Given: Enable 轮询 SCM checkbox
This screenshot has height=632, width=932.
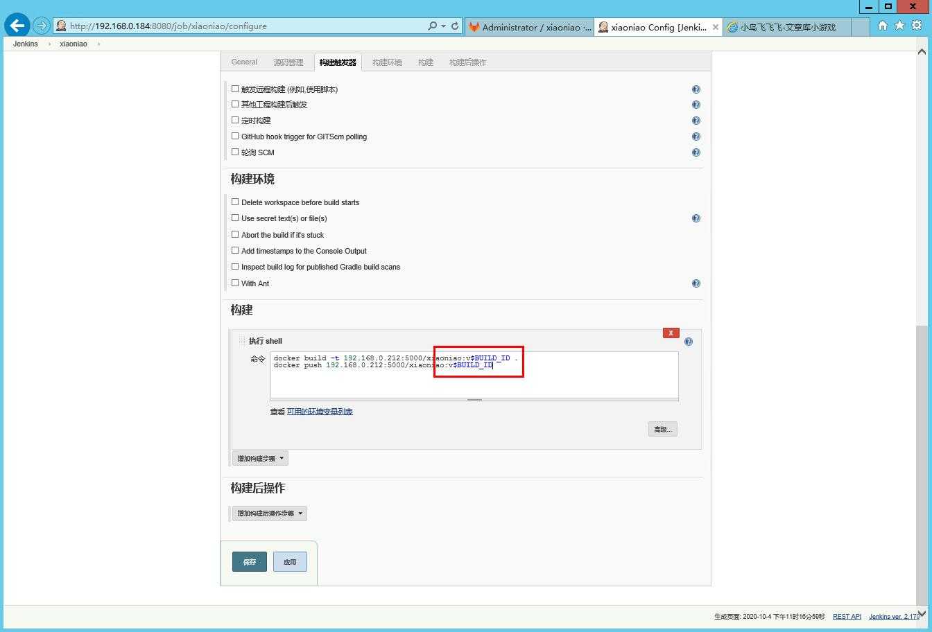Looking at the screenshot, I should coord(235,152).
